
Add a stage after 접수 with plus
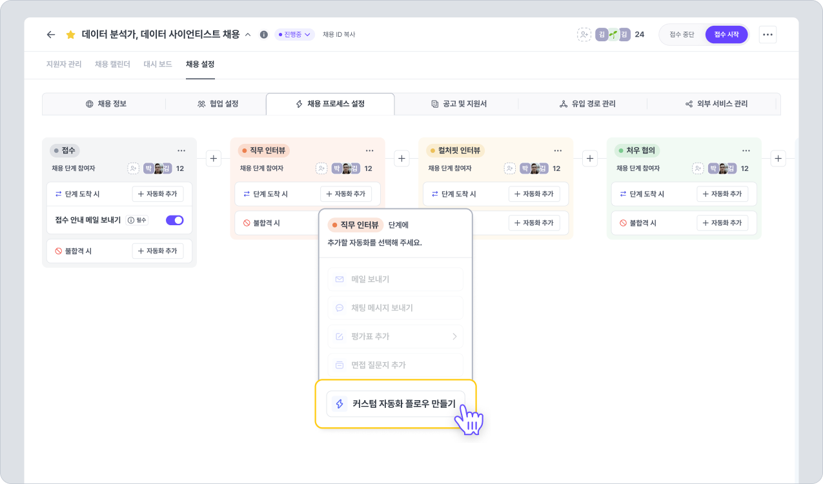tap(214, 158)
